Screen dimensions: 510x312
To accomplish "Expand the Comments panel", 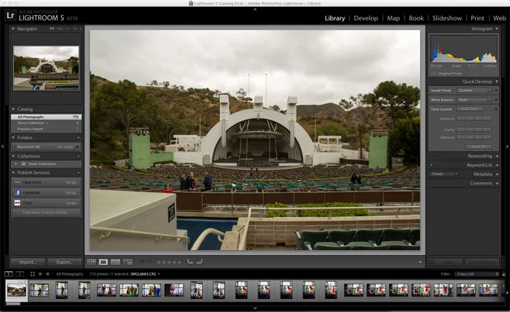I will point(497,184).
